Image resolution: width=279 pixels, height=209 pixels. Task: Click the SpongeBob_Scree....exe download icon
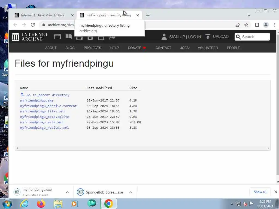tap(80, 192)
